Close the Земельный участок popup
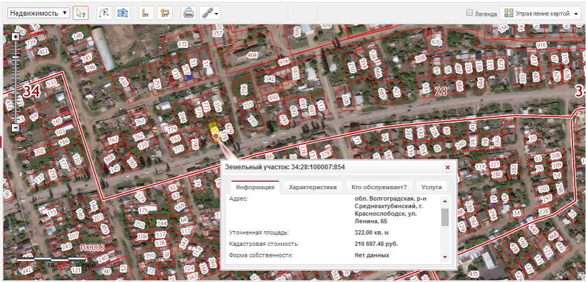Image resolution: width=586 pixels, height=282 pixels. [x=447, y=167]
